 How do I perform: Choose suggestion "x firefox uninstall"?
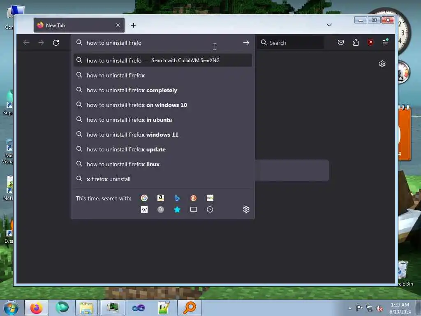click(x=163, y=179)
